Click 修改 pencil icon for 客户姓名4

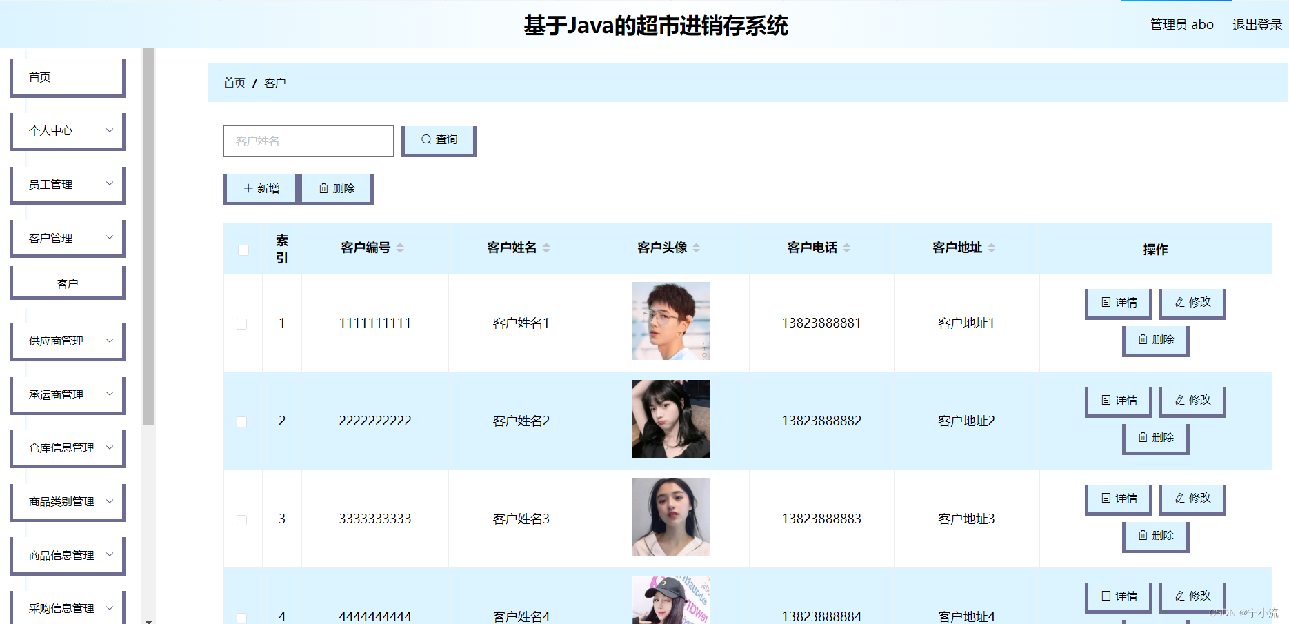coord(1180,596)
